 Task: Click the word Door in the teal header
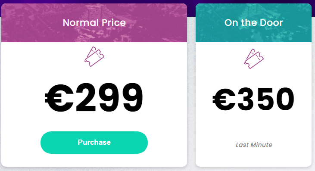pos(271,22)
